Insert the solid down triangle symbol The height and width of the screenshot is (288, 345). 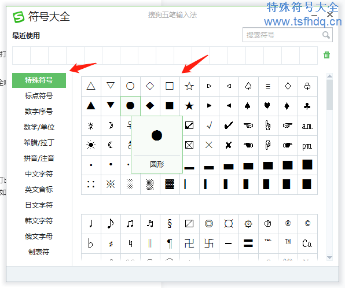click(111, 105)
